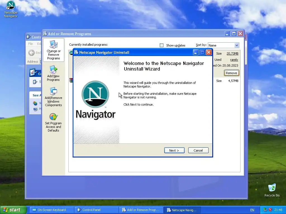This screenshot has width=286, height=214.
Task: Click the Netscape Navigator logo in wizard
Action: coord(96,94)
